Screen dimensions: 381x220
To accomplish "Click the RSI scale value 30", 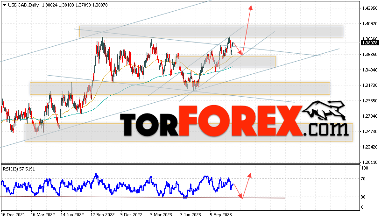I will pyautogui.click(x=363, y=197).
